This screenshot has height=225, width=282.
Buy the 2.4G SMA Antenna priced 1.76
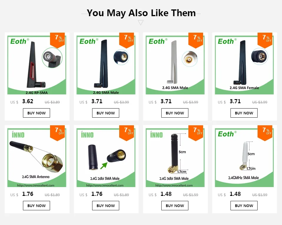(x=37, y=206)
